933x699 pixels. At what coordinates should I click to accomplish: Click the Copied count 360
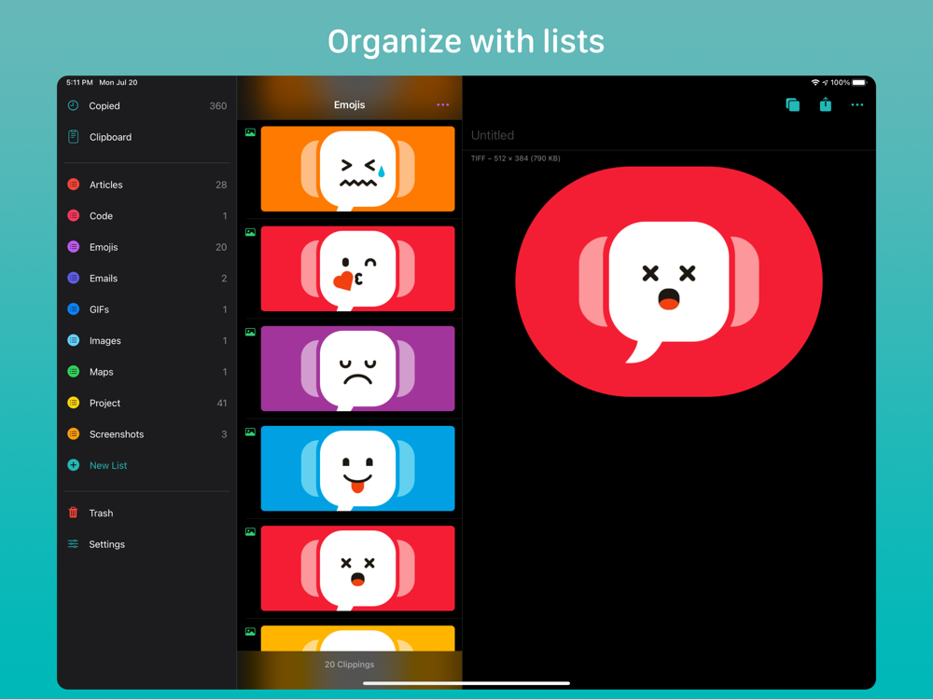pos(217,106)
